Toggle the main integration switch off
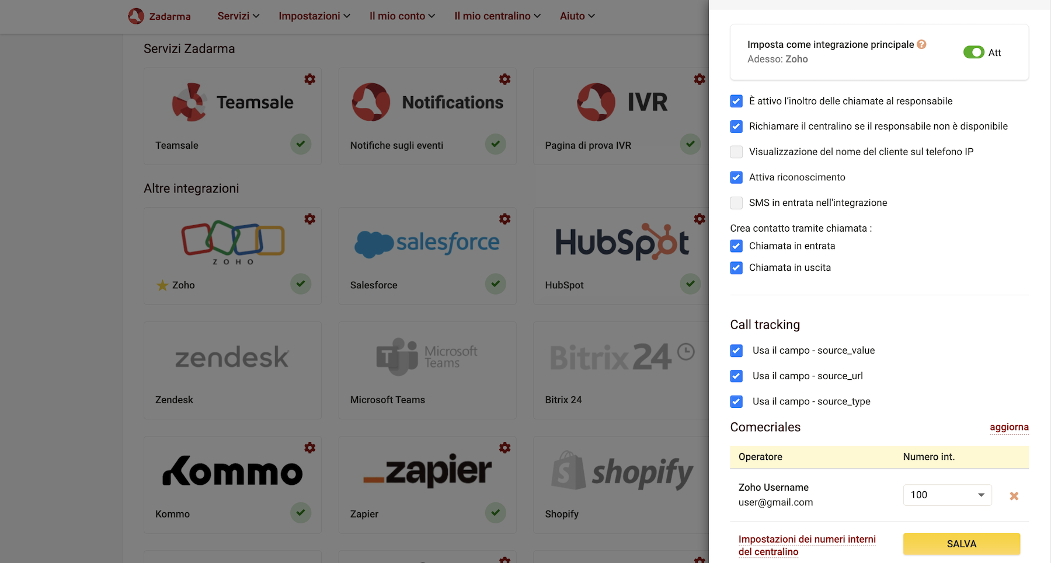Viewport: 1051px width, 563px height. [973, 53]
